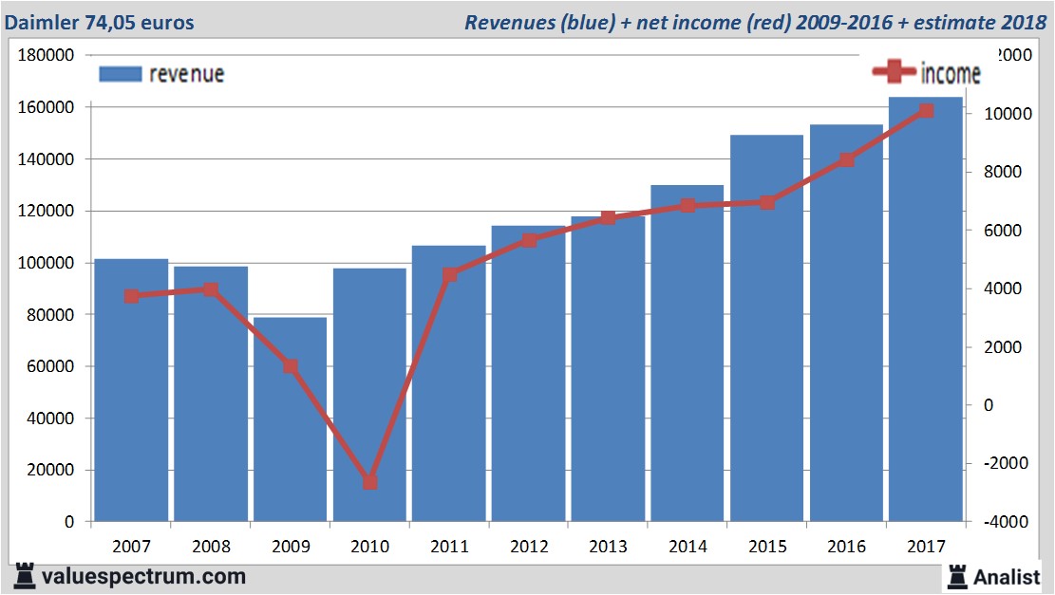The height and width of the screenshot is (595, 1055).
Task: Click the 2007 red income data point
Action: (x=132, y=296)
